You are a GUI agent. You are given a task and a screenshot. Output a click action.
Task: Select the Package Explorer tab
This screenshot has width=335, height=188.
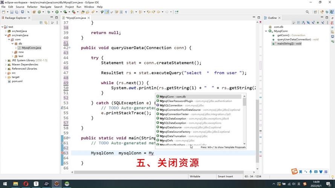(15, 18)
